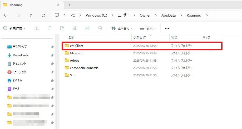Click the Share icon in toolbar

click(87, 28)
